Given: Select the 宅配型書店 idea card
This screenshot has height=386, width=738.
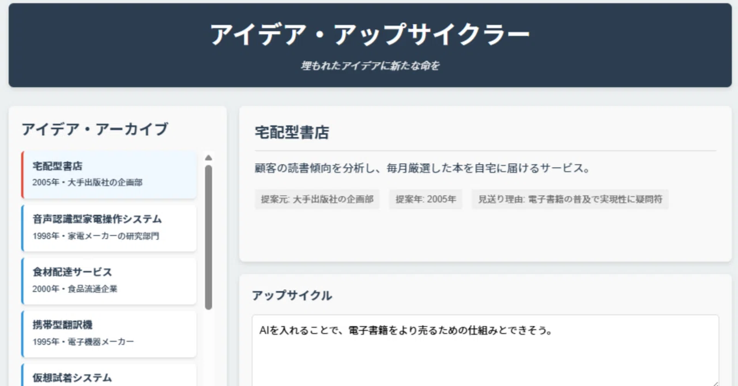Looking at the screenshot, I should tap(109, 175).
